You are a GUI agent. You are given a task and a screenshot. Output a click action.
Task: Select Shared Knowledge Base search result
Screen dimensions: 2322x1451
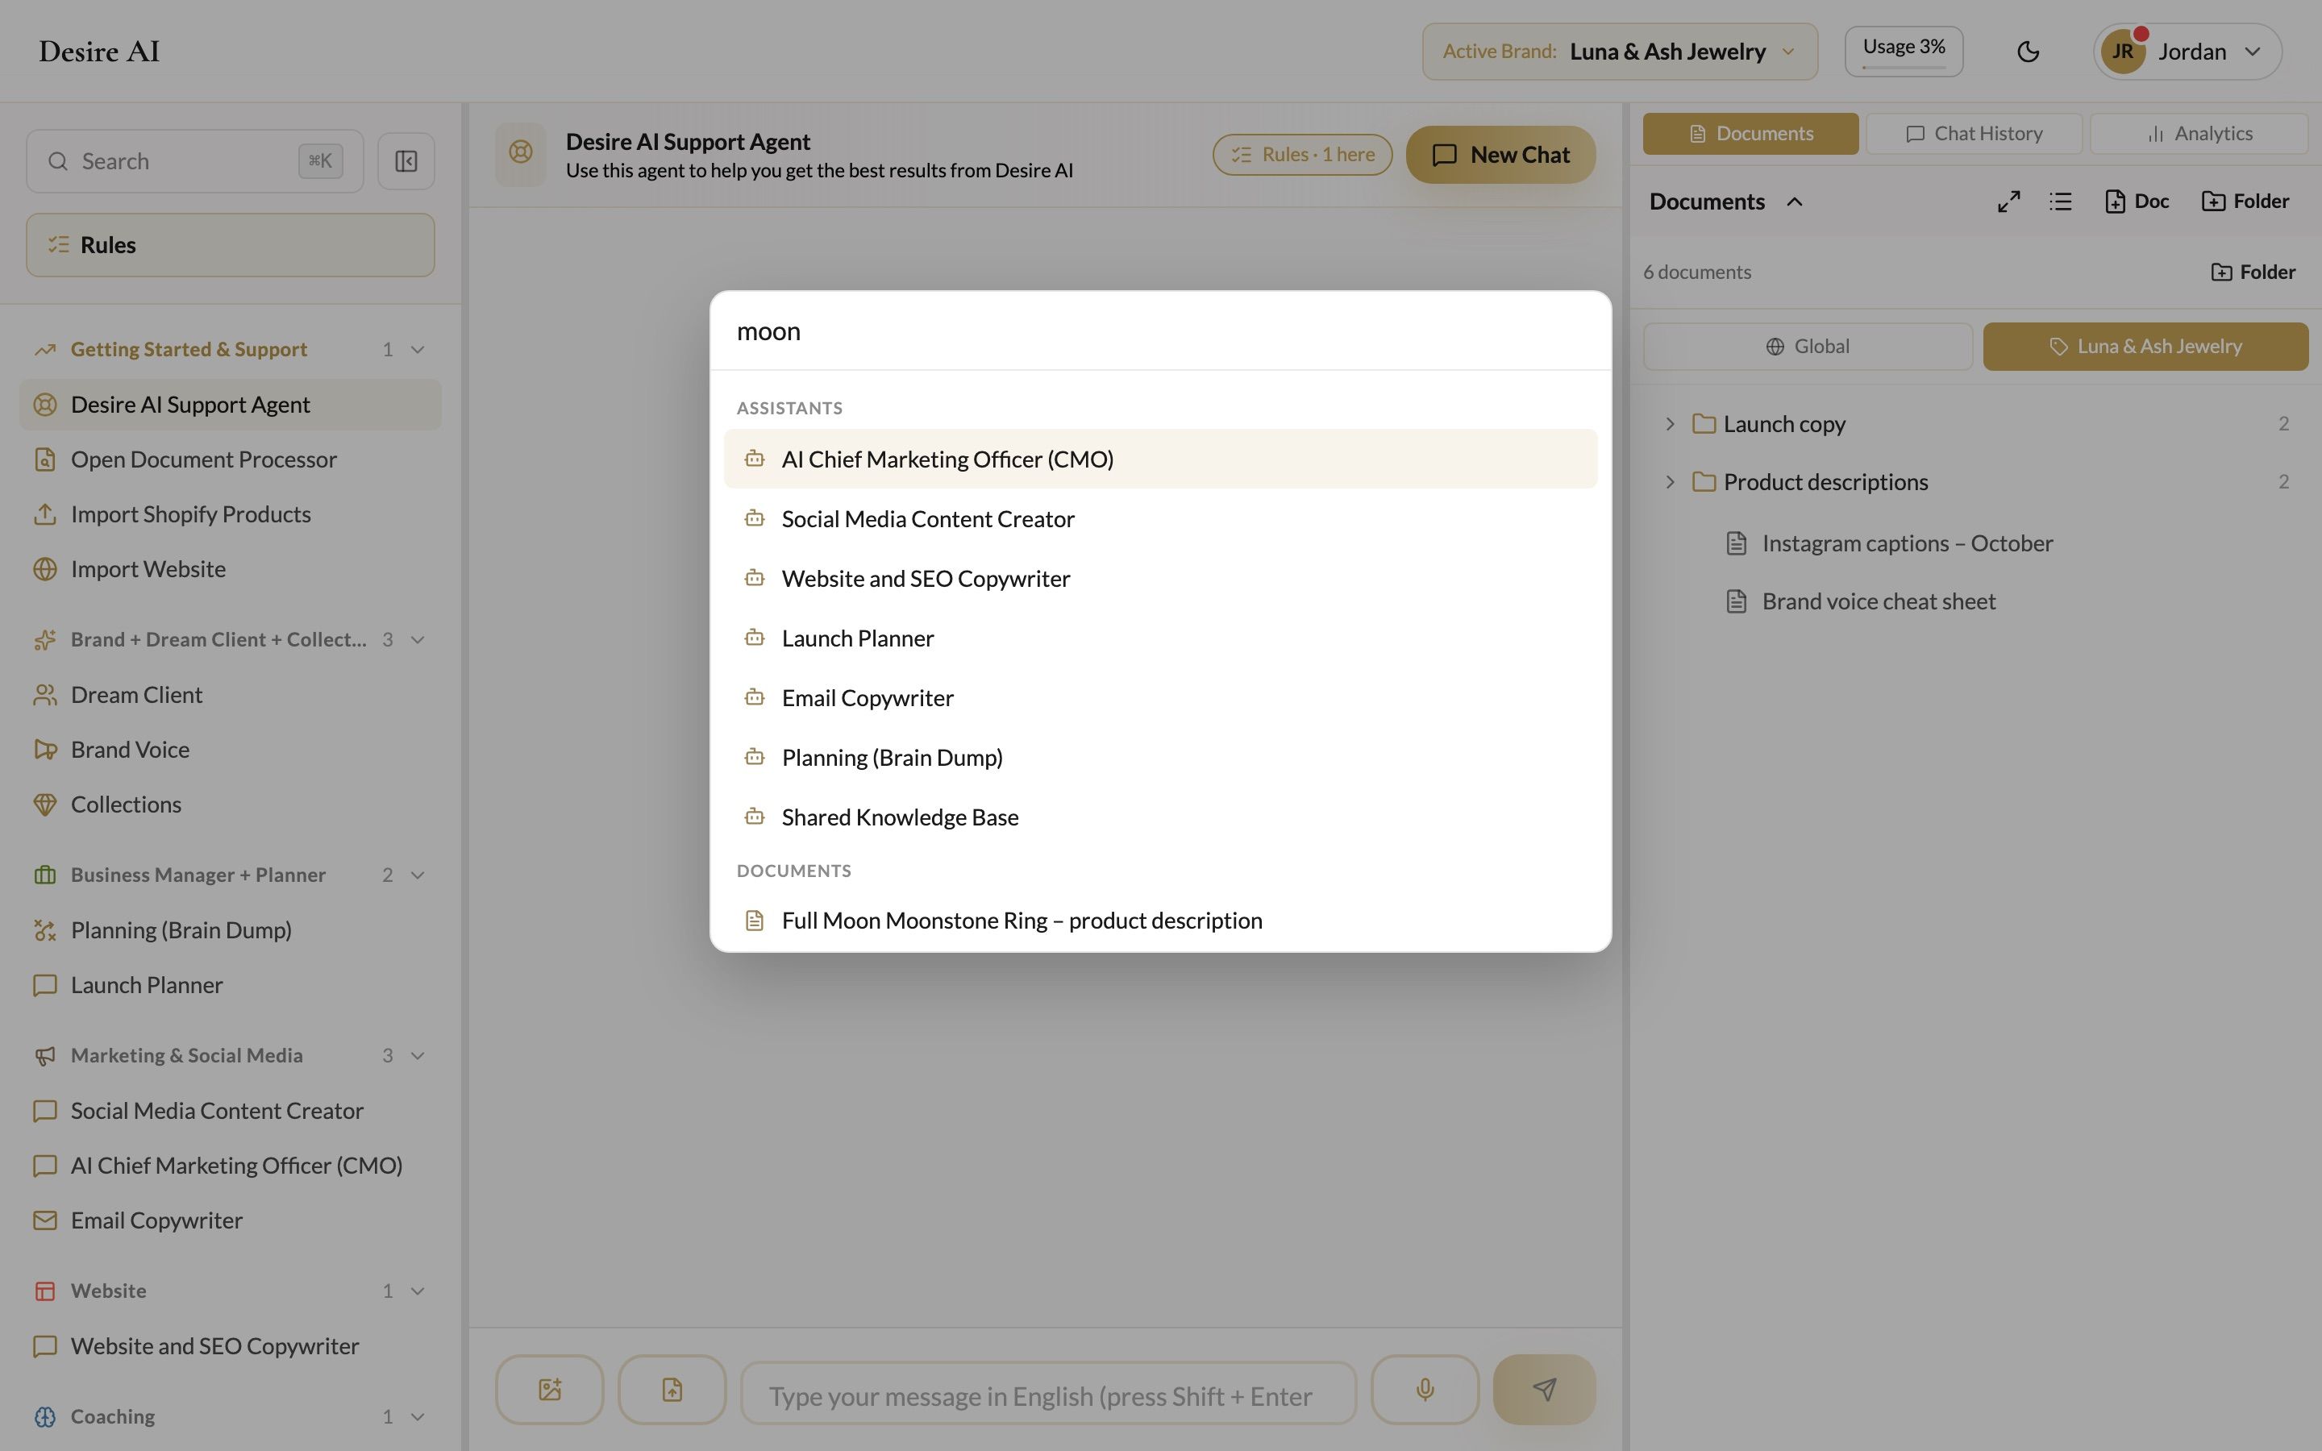1160,817
